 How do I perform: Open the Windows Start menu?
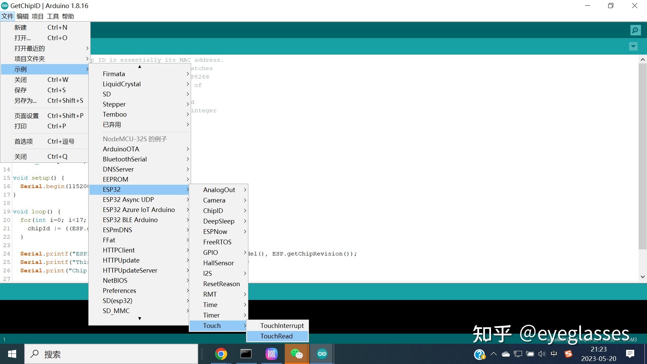click(12, 354)
